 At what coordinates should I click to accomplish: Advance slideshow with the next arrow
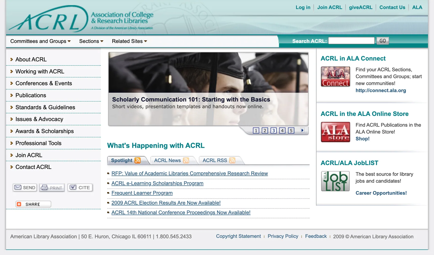tap(302, 130)
